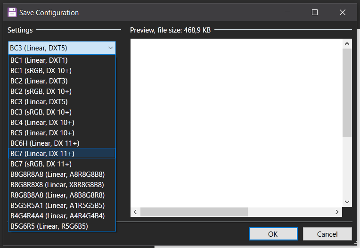Collapse the format combo box arrow

pyautogui.click(x=110, y=48)
